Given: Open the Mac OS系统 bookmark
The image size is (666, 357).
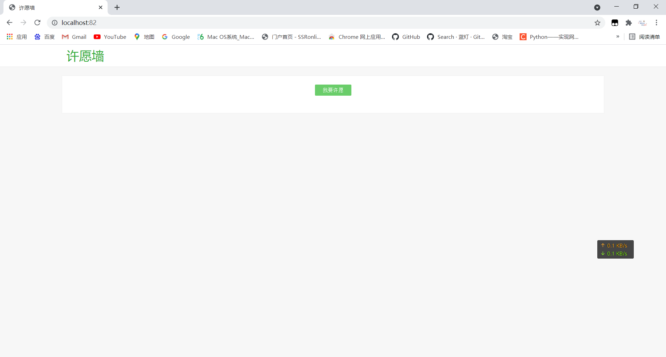Looking at the screenshot, I should point(226,37).
